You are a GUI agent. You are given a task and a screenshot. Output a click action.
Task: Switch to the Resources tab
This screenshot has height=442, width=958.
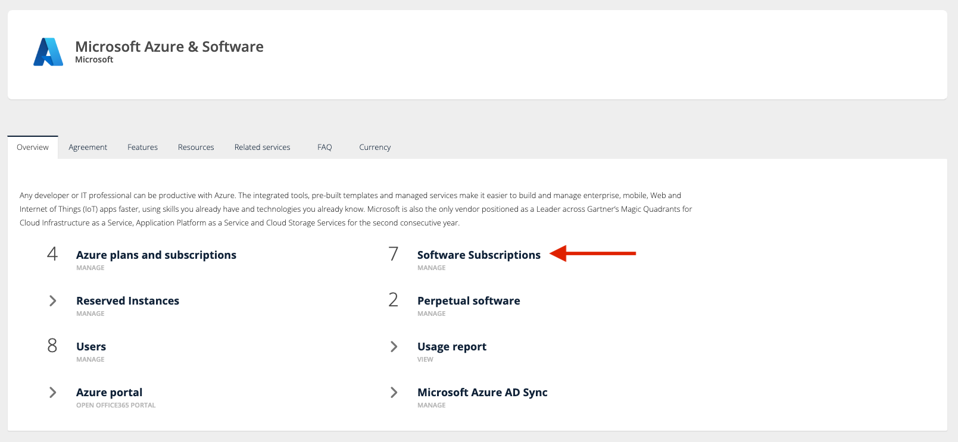pos(196,148)
